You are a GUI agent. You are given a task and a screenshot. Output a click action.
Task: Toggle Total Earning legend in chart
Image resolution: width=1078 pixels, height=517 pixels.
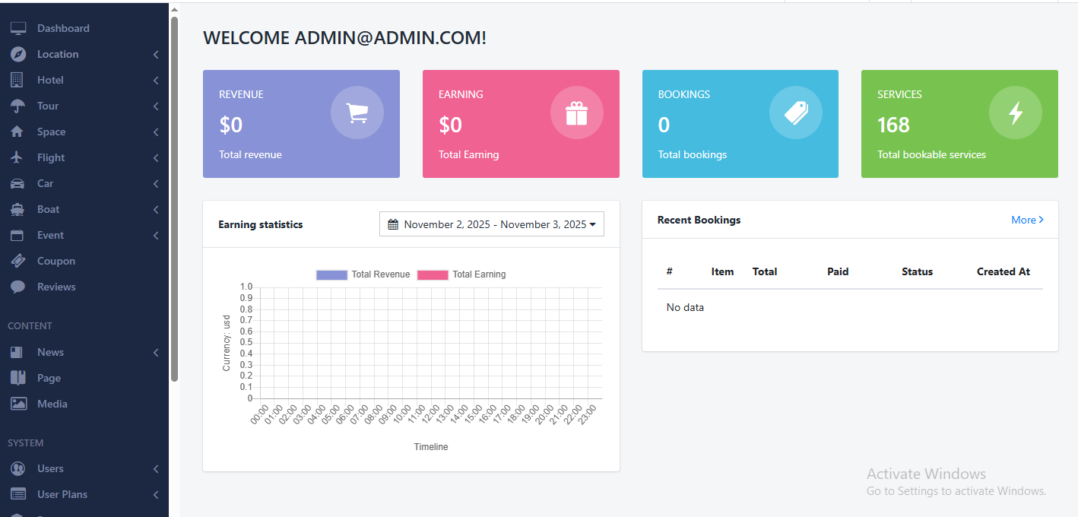[x=462, y=274]
